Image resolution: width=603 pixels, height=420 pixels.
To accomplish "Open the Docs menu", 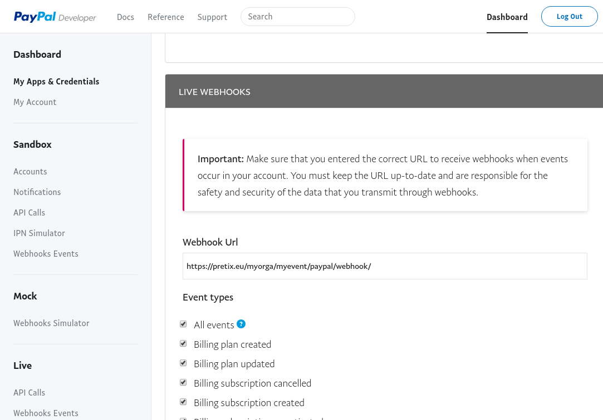I will click(125, 17).
